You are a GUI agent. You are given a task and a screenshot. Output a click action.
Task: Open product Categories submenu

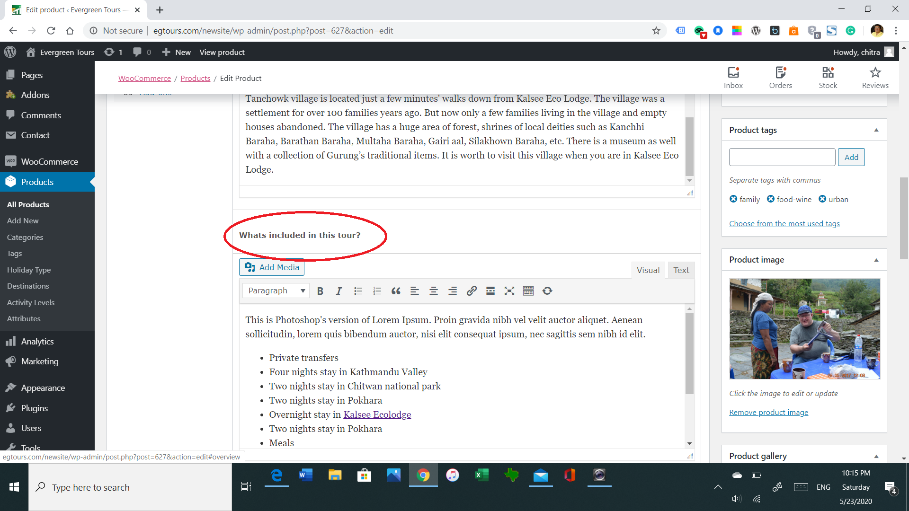25,237
